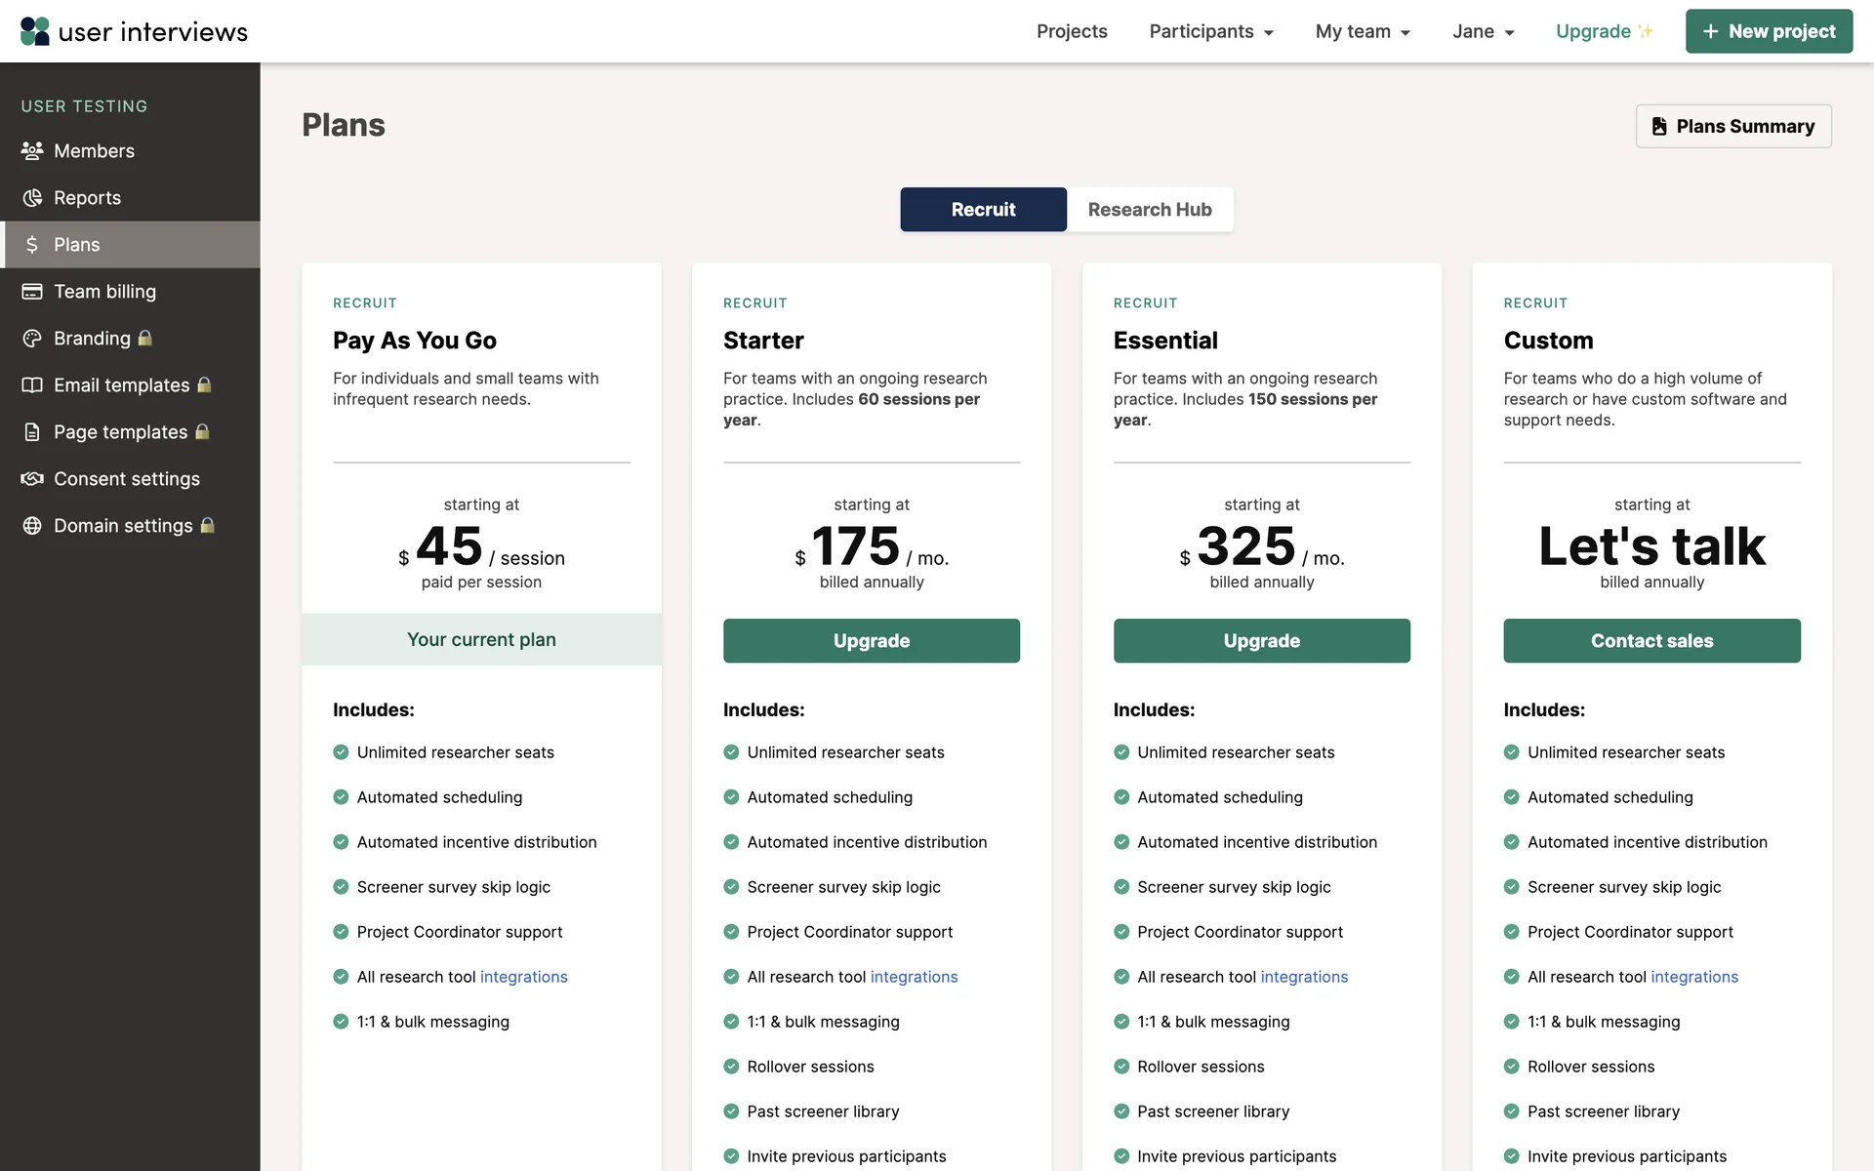This screenshot has height=1171, width=1874.
Task: Click the Consent settings handshake icon
Action: (x=32, y=479)
